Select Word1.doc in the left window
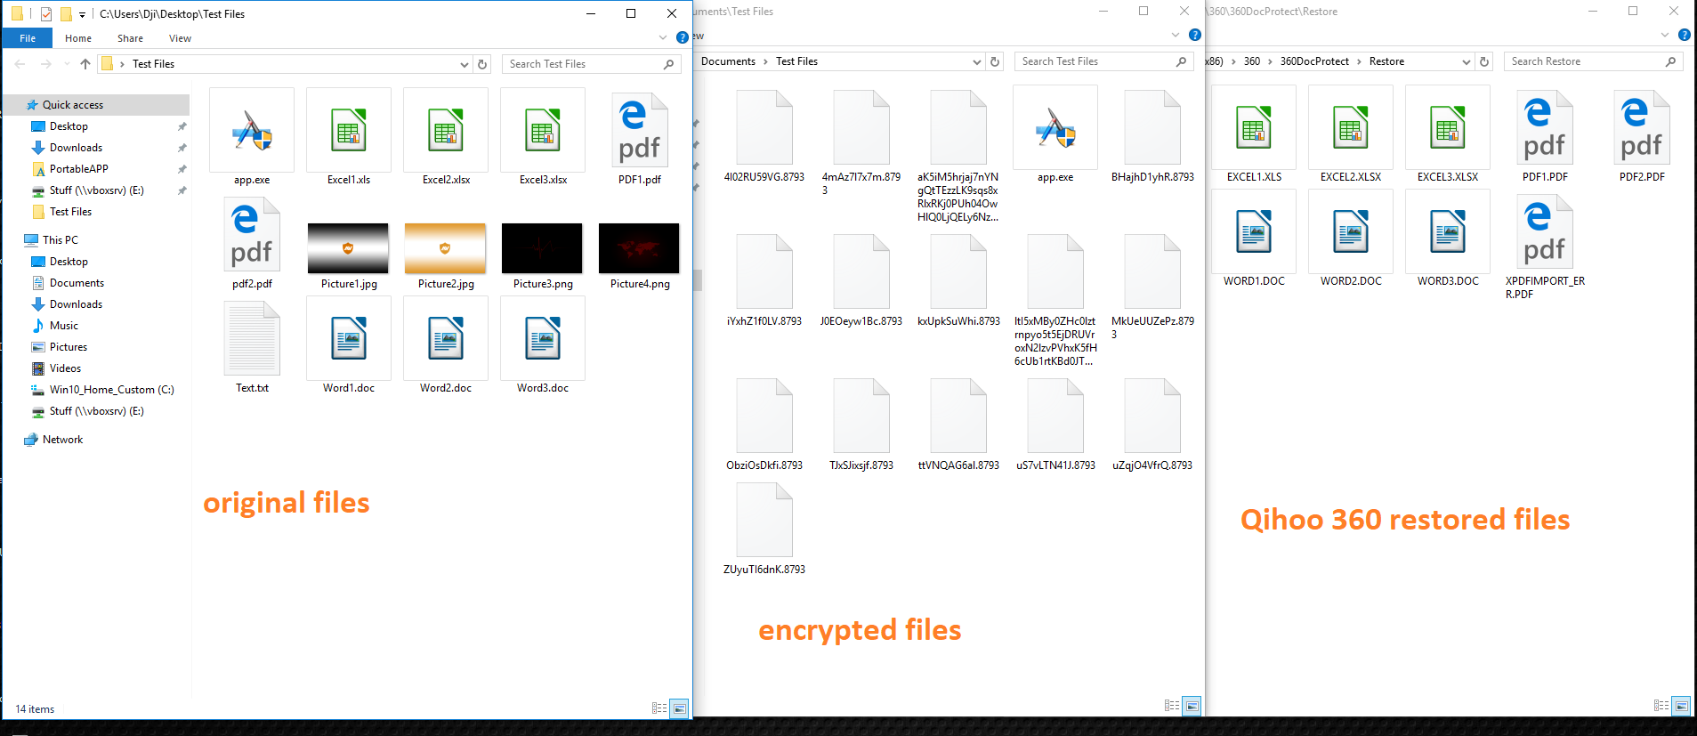 point(349,346)
